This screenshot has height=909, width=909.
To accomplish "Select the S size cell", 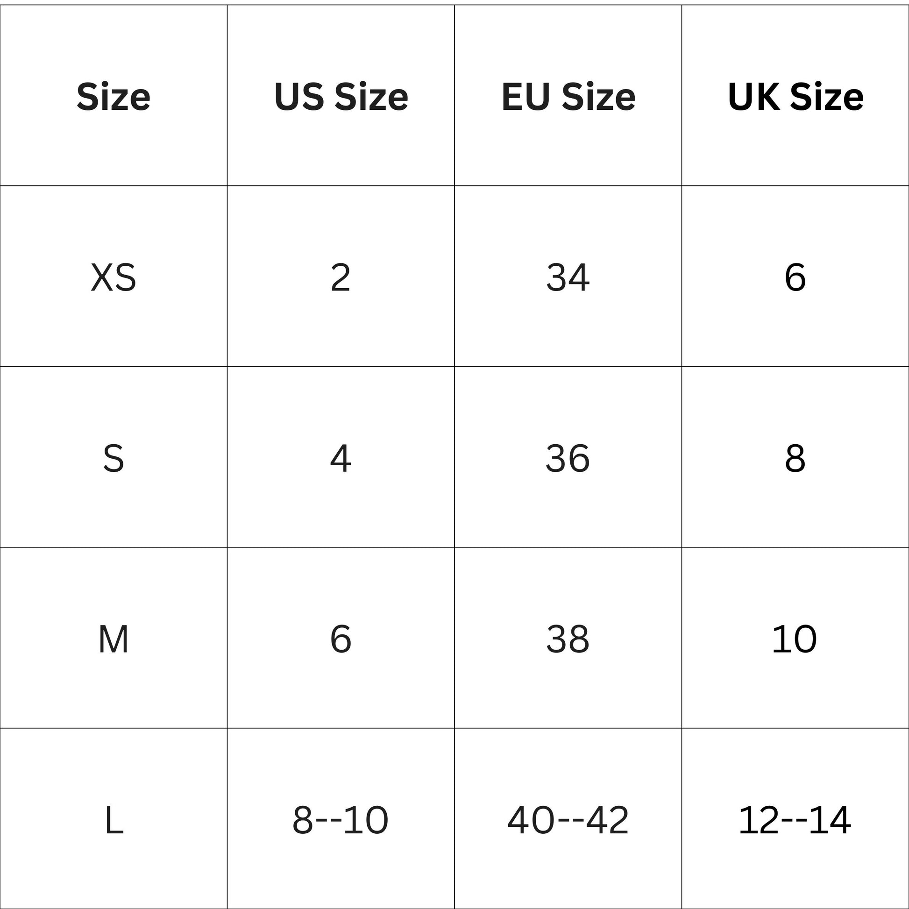I will 114,458.
